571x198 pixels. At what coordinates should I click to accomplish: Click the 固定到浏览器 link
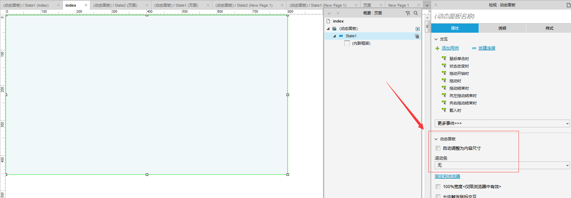[x=447, y=177]
